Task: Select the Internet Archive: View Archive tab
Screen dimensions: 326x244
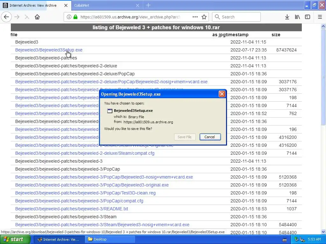Action: (36, 5)
